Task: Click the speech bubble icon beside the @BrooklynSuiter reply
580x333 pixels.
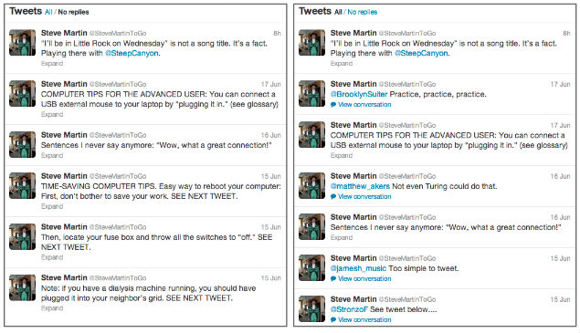Action: pyautogui.click(x=333, y=105)
